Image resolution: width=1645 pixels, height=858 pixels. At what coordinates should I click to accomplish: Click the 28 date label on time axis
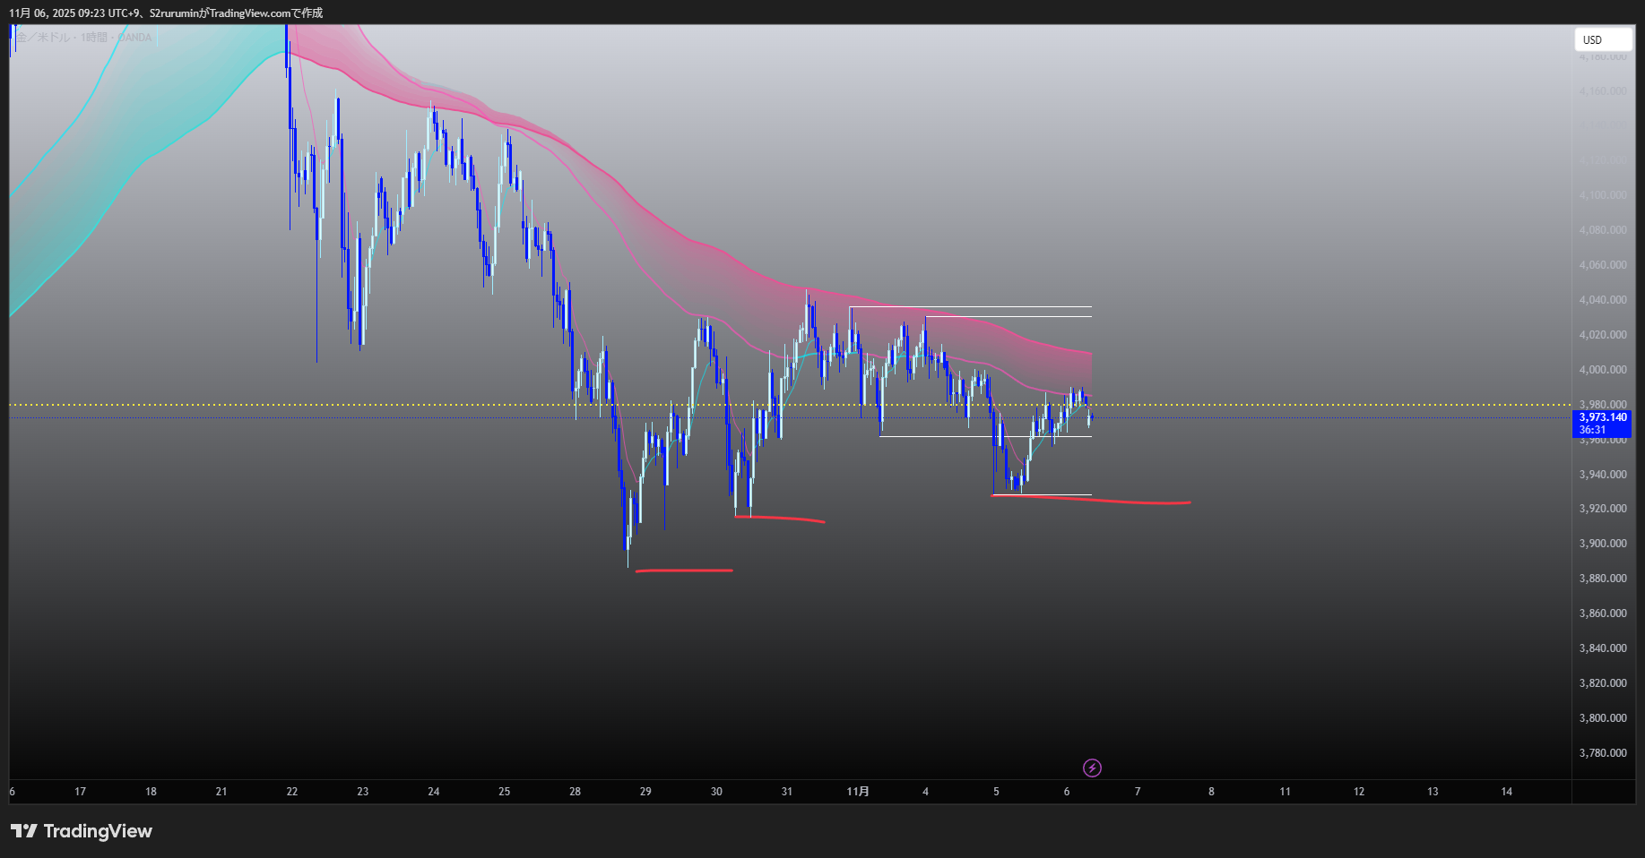[575, 792]
